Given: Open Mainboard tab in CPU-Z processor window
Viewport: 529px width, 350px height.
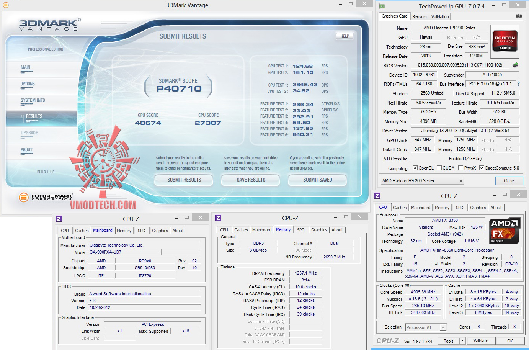Looking at the screenshot, I should pos(421,208).
